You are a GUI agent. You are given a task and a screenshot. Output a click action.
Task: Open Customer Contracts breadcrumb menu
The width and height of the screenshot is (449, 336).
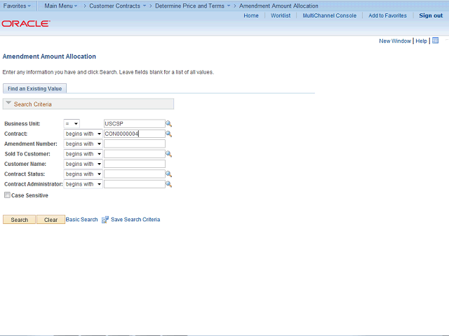pos(117,6)
